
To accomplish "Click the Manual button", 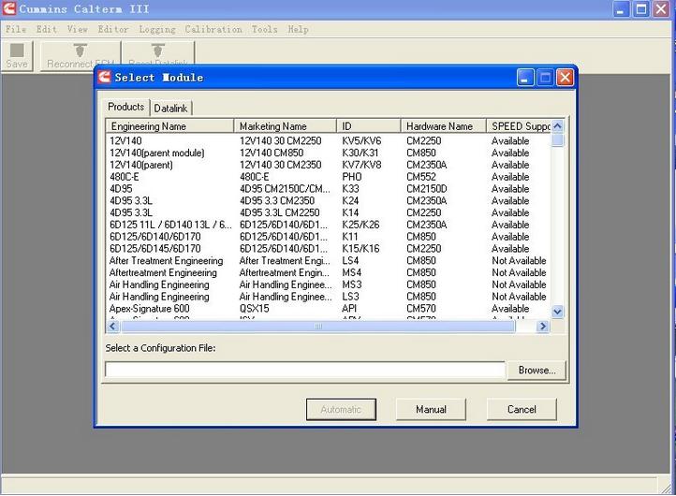I will coord(431,409).
